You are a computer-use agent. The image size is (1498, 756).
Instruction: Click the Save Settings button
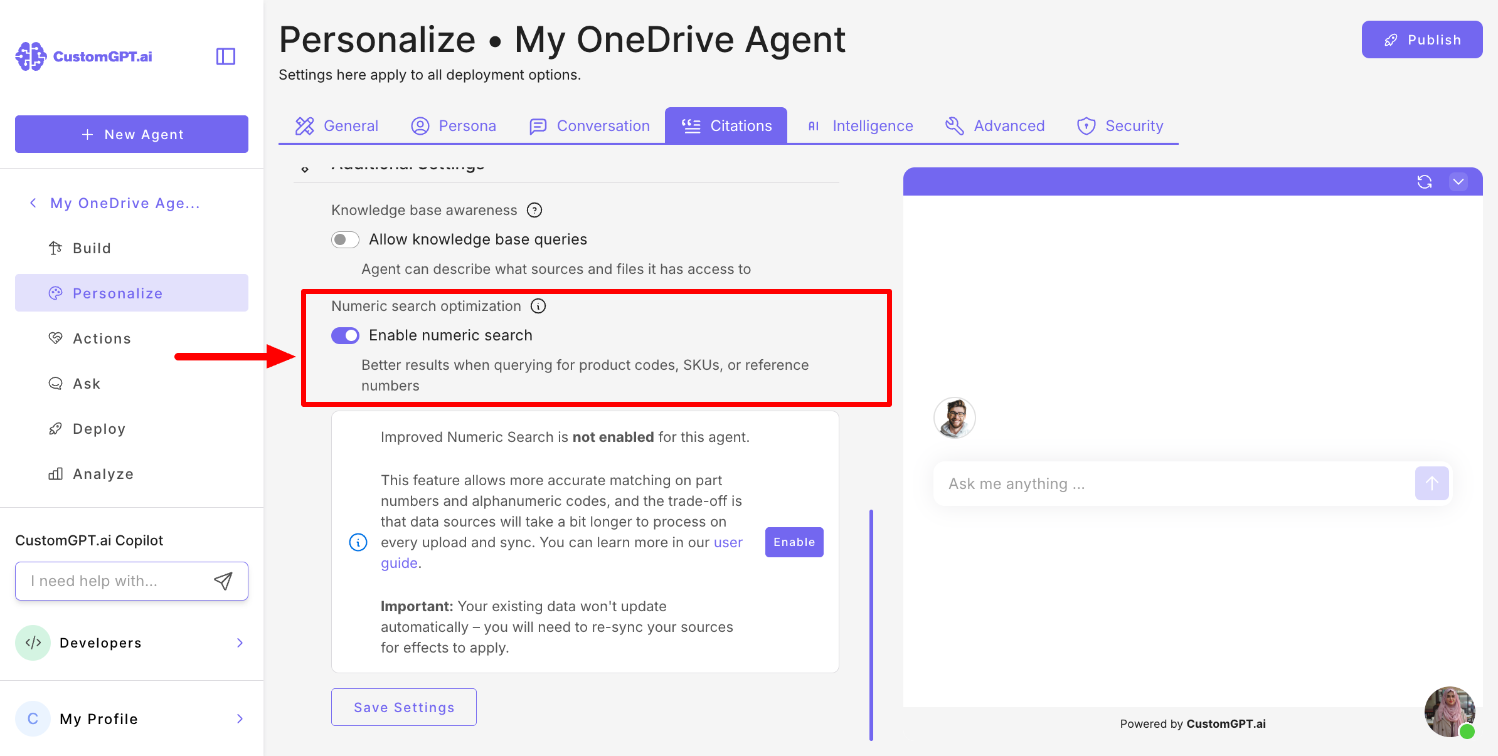pyautogui.click(x=404, y=707)
